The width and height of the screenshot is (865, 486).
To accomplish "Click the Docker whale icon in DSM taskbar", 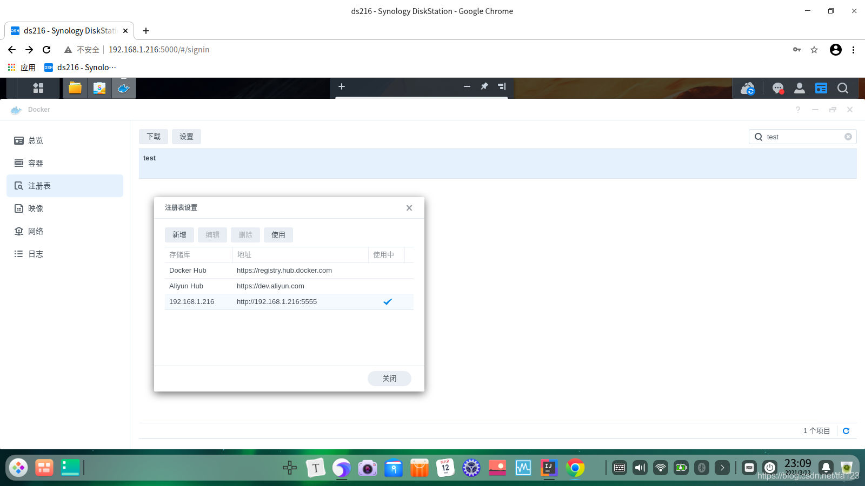I will [124, 88].
